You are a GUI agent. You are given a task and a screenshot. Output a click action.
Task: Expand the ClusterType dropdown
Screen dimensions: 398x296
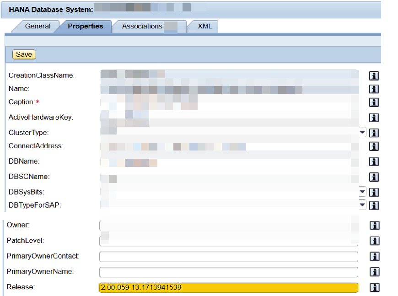click(x=362, y=132)
